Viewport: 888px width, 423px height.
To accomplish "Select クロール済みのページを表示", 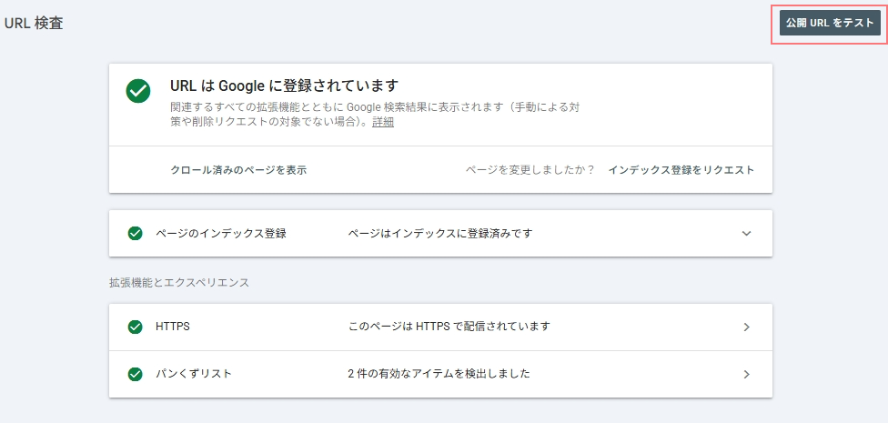I will [238, 170].
